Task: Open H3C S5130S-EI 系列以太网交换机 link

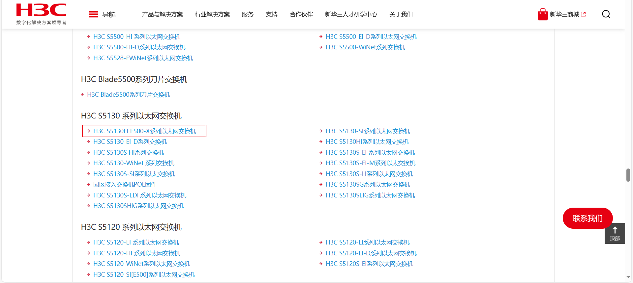Action: coord(370,153)
